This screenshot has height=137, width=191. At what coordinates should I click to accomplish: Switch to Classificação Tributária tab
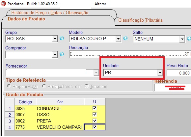pyautogui.click(x=140, y=20)
